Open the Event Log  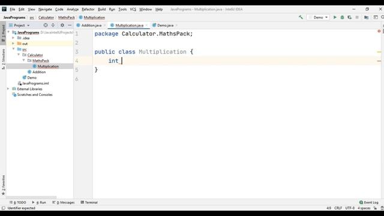[369, 202]
